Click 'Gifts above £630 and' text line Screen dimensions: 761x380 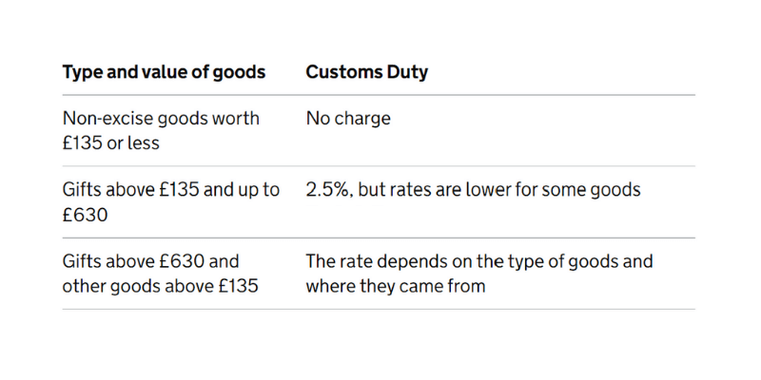point(150,261)
